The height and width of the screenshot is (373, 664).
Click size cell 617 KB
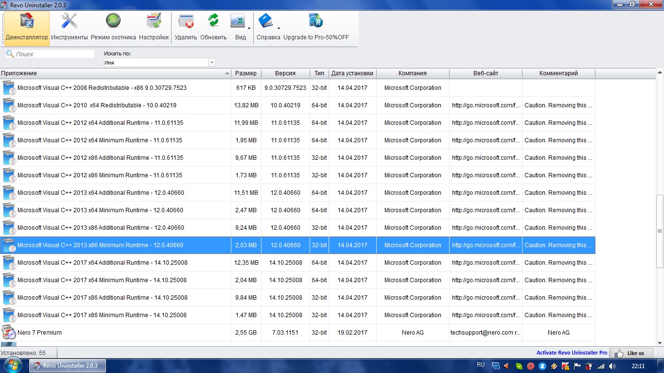click(x=246, y=88)
